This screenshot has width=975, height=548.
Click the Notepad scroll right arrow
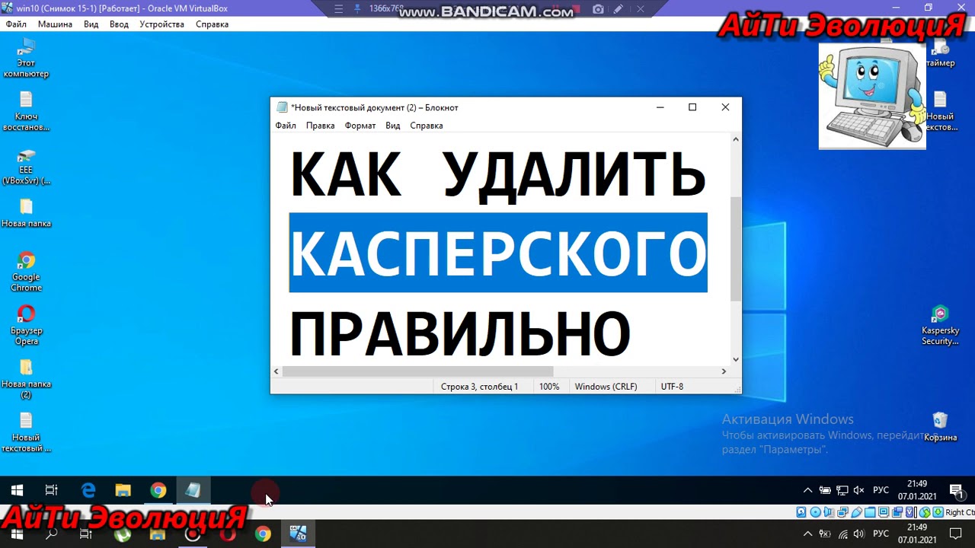pos(724,371)
